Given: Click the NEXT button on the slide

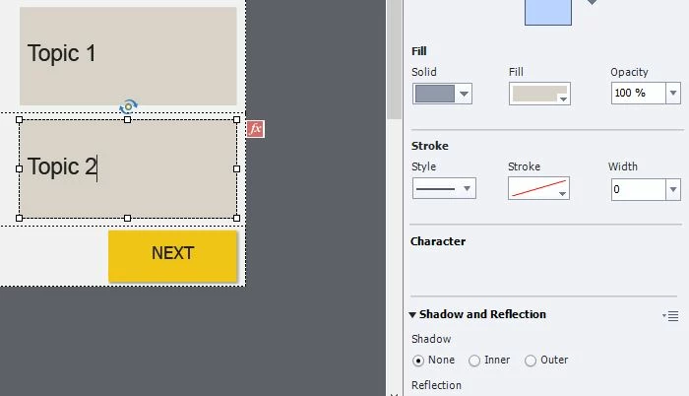Looking at the screenshot, I should click(x=172, y=256).
